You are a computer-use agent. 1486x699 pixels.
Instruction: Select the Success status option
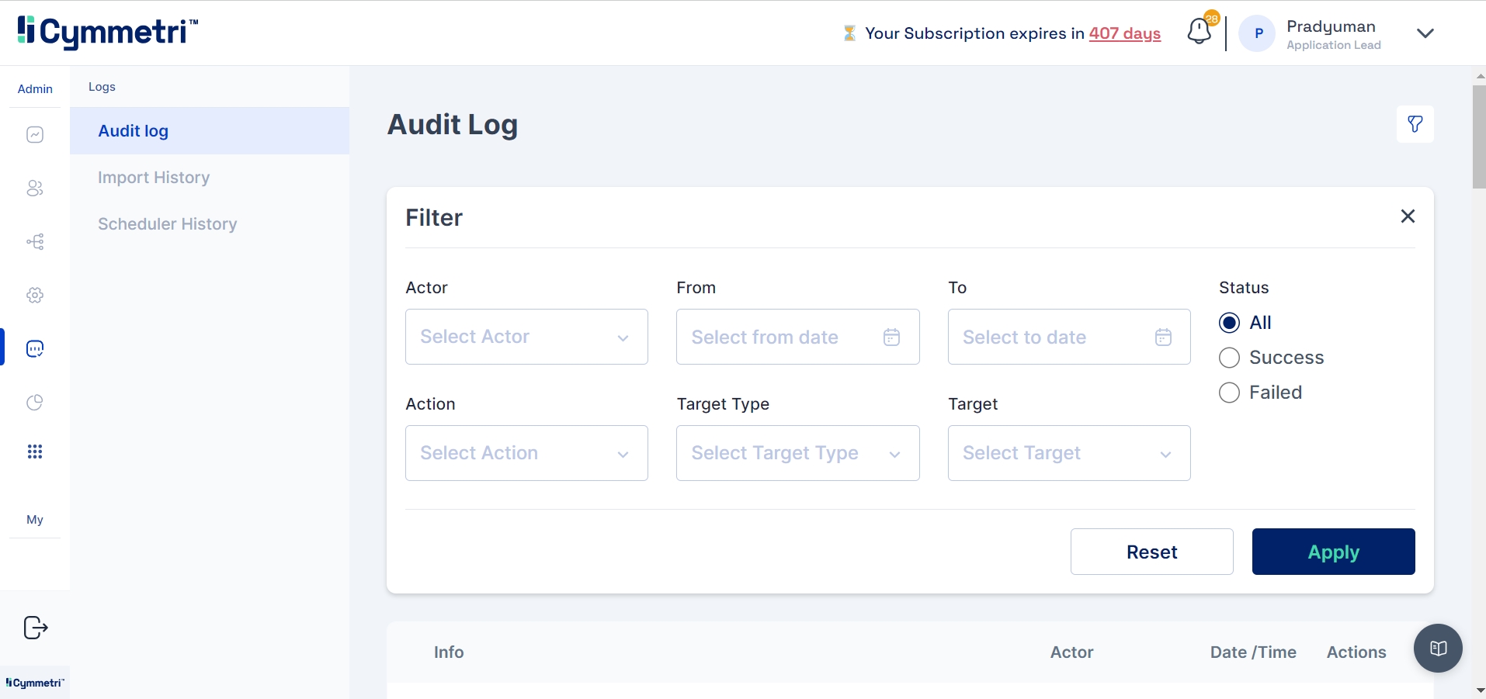click(1229, 358)
